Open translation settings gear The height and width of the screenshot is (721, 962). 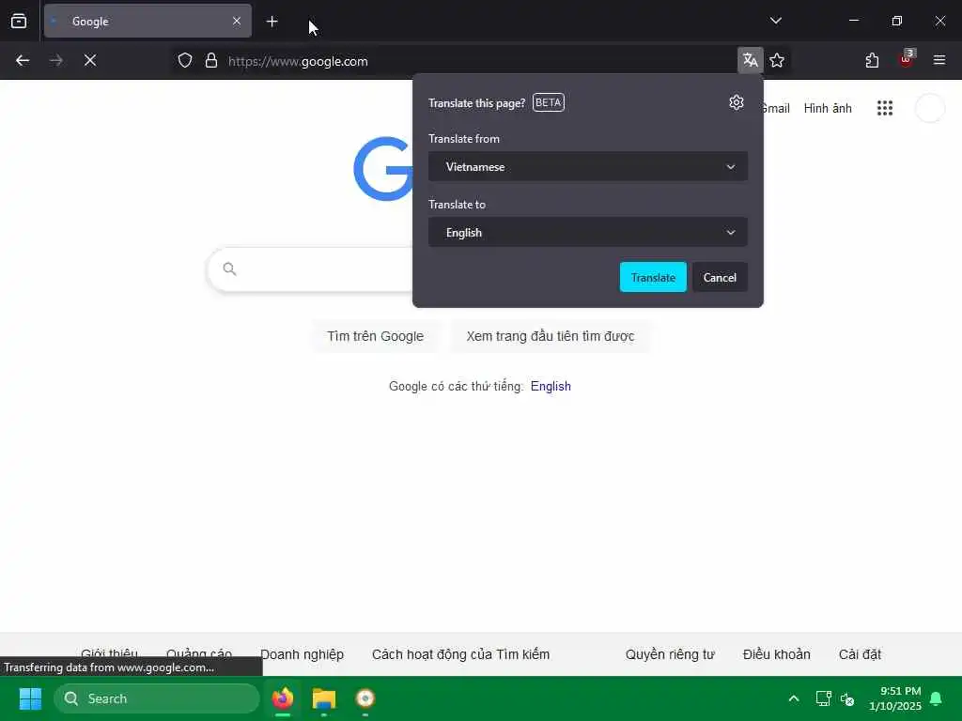coord(737,102)
